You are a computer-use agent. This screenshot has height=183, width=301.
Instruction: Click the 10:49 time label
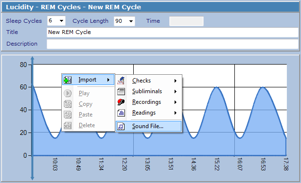(78, 164)
